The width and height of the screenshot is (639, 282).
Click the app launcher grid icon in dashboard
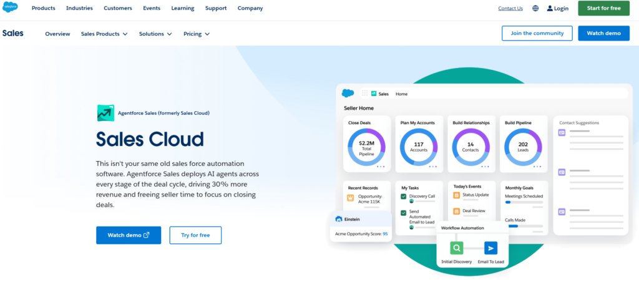click(x=364, y=94)
